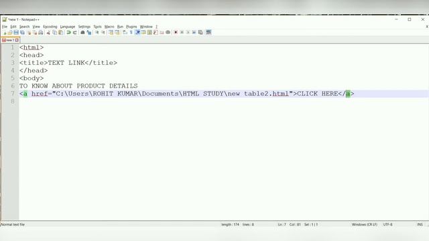
Task: Click the document close X beside menu bar
Action: [427, 27]
